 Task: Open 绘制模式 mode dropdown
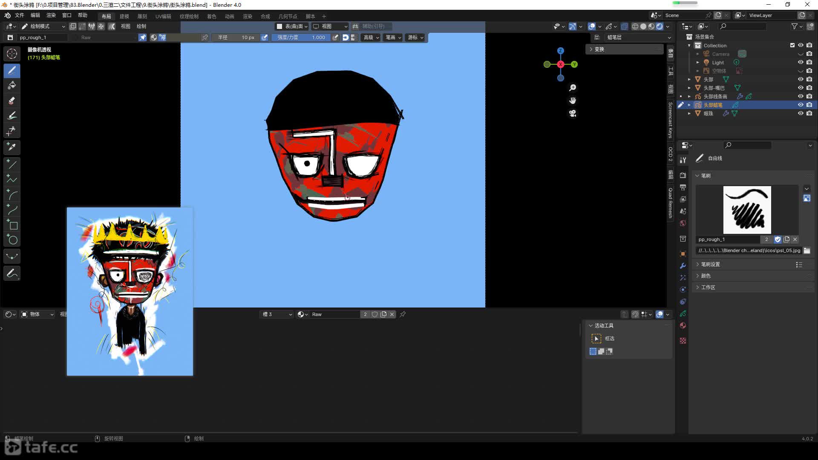pos(43,26)
